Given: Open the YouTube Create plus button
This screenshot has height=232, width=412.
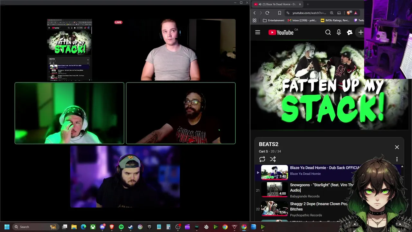Looking at the screenshot, I should (x=360, y=32).
